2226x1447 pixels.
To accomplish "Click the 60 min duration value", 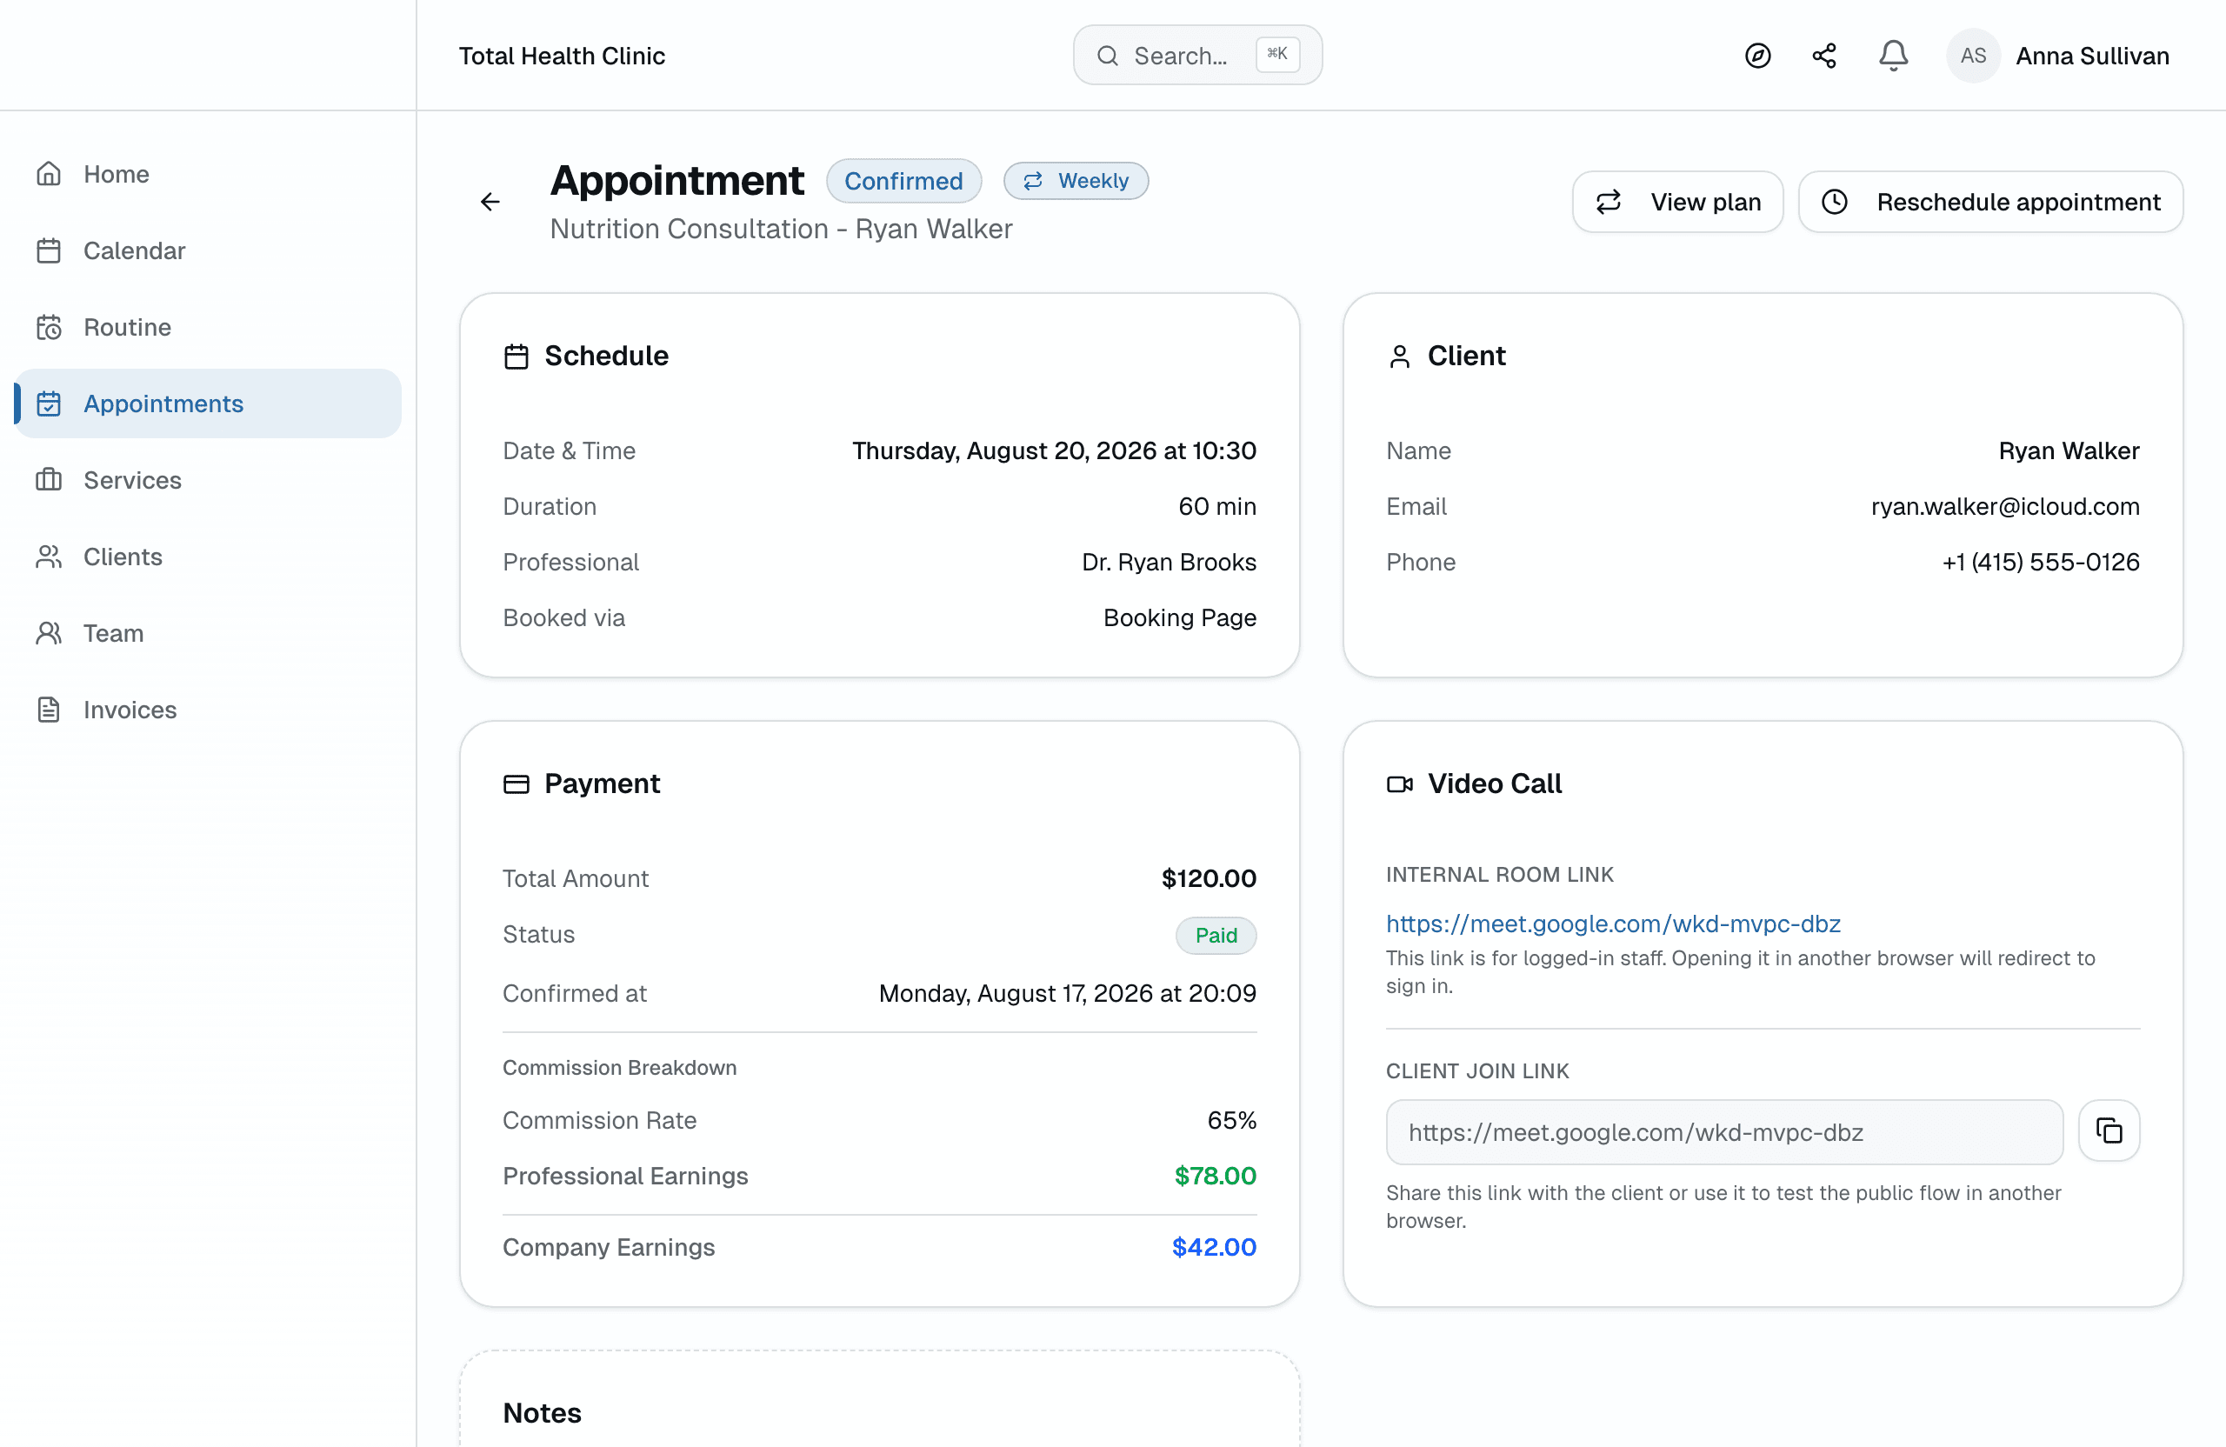I will pyautogui.click(x=1216, y=506).
